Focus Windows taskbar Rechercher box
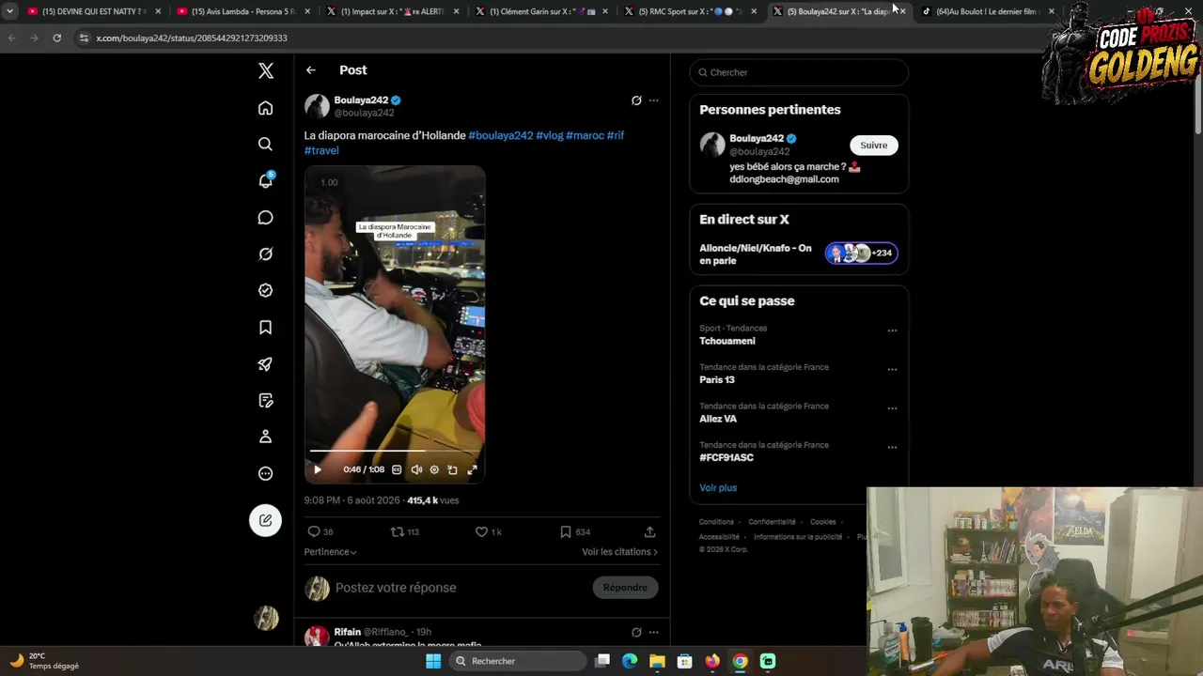 518,661
